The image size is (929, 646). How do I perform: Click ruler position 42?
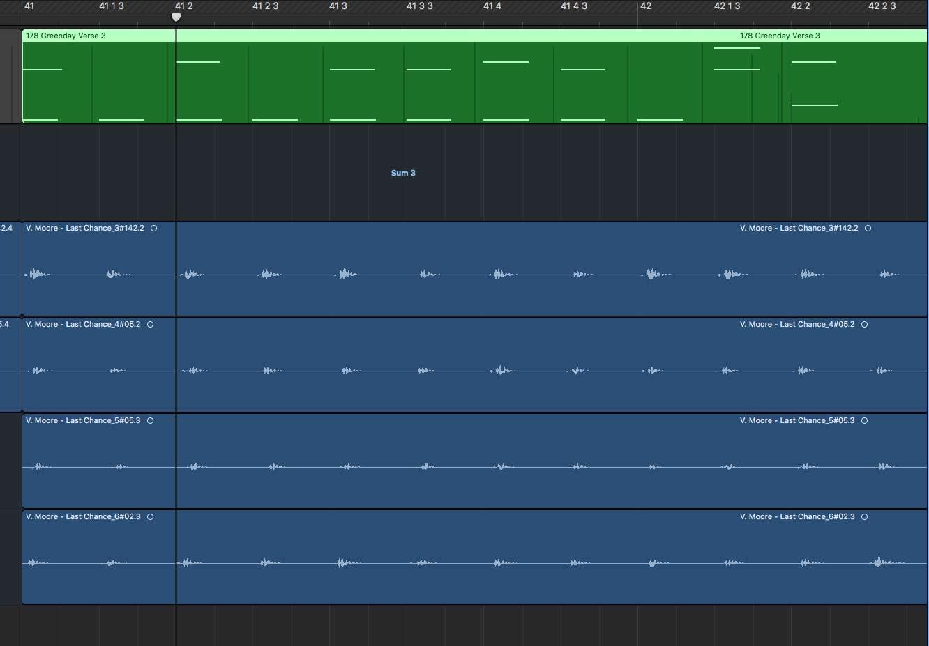coord(646,6)
